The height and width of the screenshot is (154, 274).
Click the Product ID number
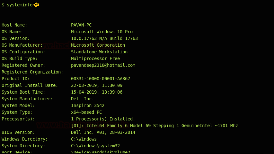pos(100,79)
